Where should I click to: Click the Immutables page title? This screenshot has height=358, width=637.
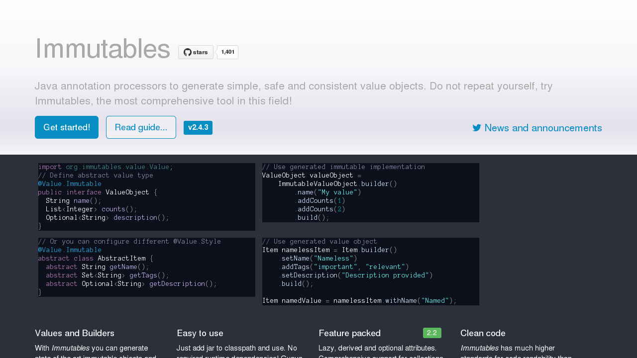(x=103, y=49)
